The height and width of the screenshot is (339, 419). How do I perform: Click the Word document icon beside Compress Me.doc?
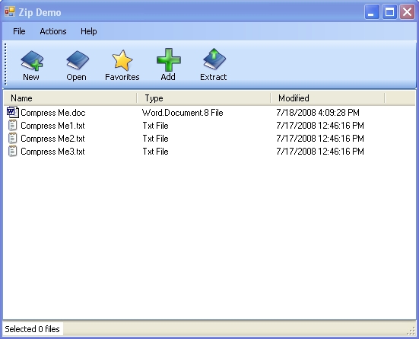(x=13, y=112)
